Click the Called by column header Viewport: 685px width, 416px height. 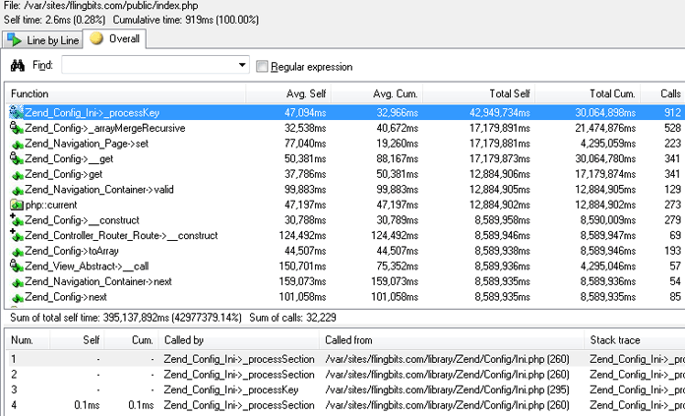click(x=238, y=340)
